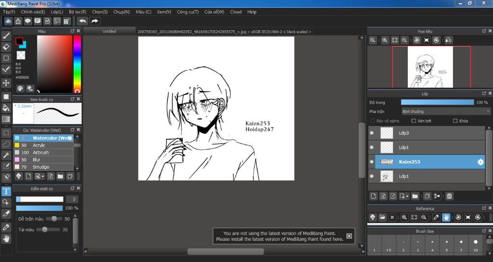493x262 pixels.
Task: Select the Smudge brush
Action: point(43,167)
